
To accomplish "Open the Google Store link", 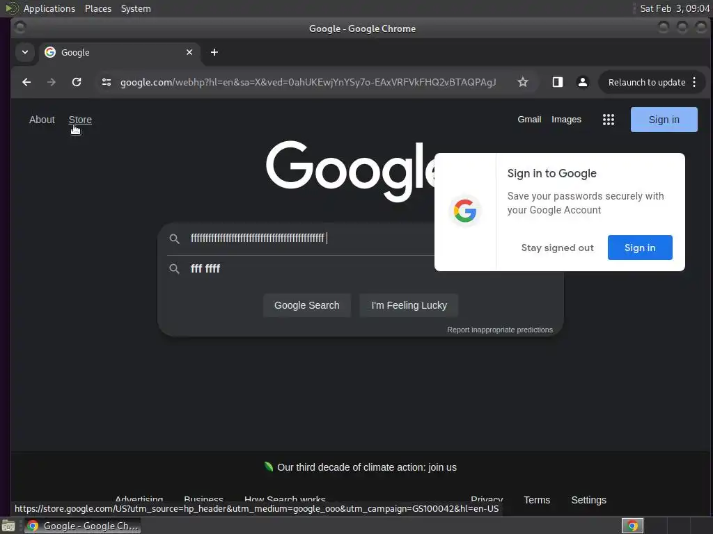I will pos(80,120).
